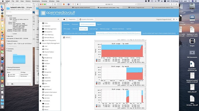Switch to the Processes tab
199x111 pixels.
[x=75, y=24]
